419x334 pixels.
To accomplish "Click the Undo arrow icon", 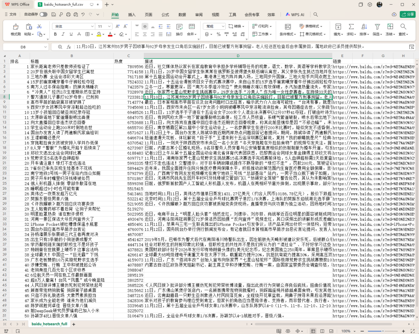I will [x=83, y=14].
